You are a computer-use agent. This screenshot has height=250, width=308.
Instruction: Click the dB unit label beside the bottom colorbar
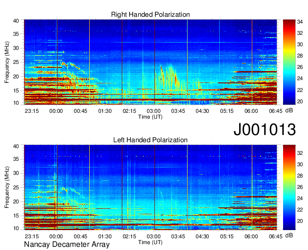289,236
